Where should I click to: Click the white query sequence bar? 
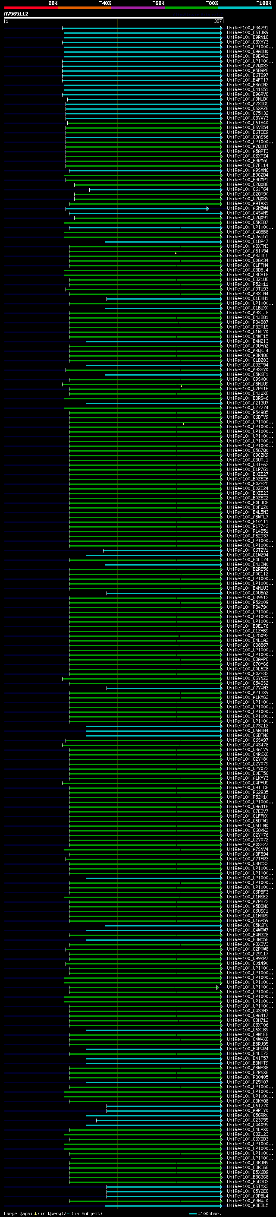pos(114,18)
